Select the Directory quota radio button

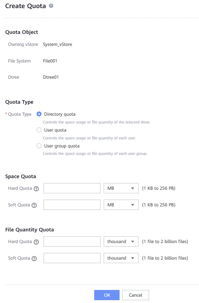coord(39,114)
